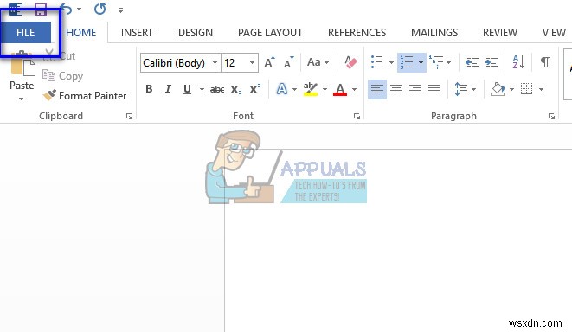Viewport: 572px width, 332px height.
Task: Switch to the HOME tab
Action: point(81,33)
